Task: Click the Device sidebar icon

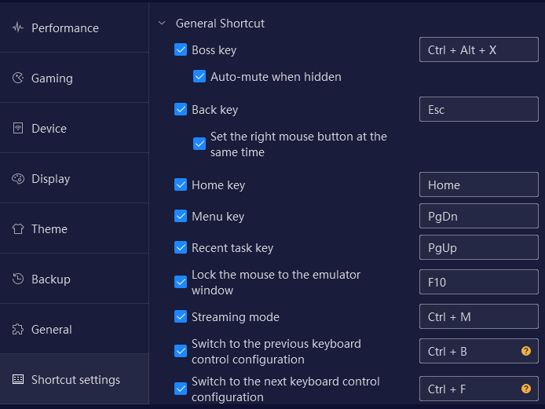Action: (x=18, y=128)
